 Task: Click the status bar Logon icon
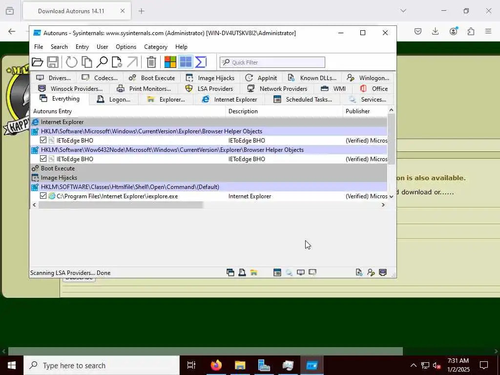click(242, 272)
